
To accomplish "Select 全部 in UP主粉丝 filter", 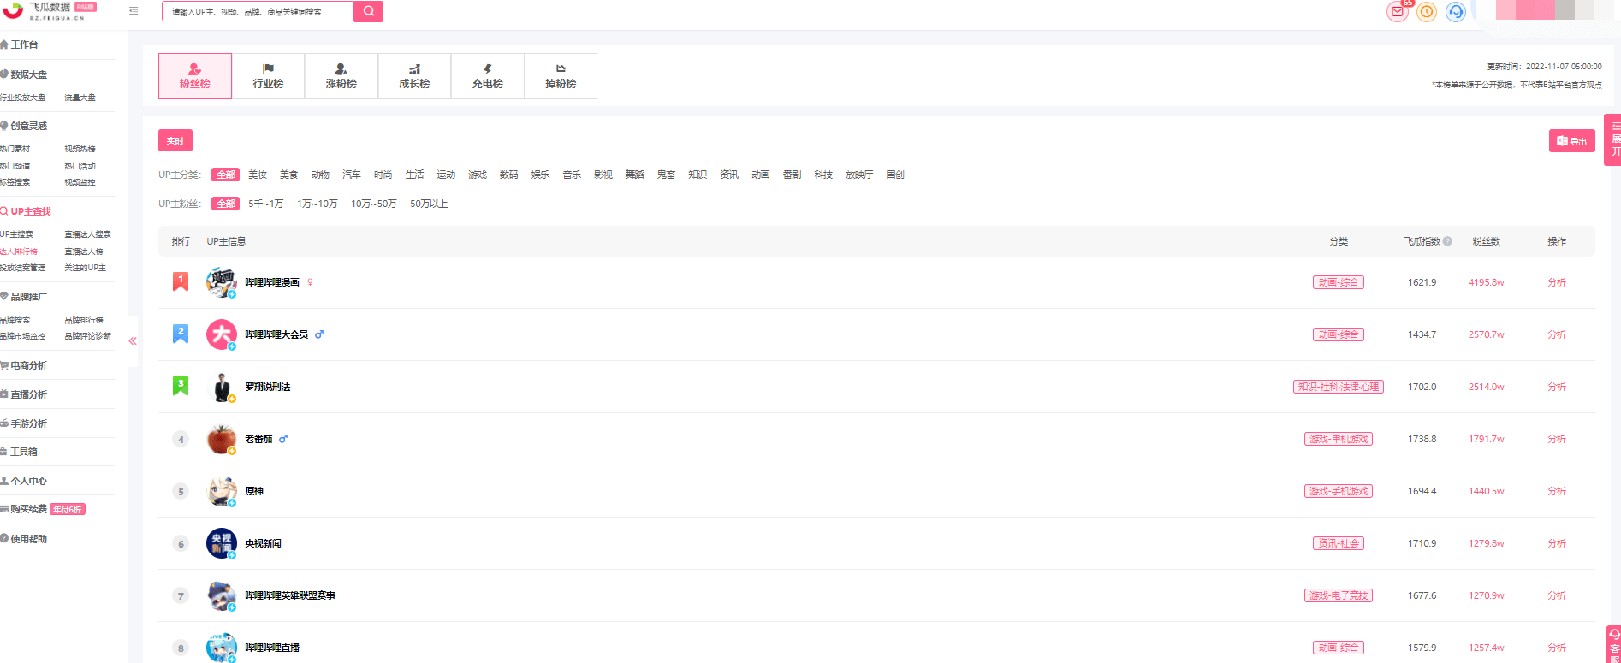I will coord(226,204).
